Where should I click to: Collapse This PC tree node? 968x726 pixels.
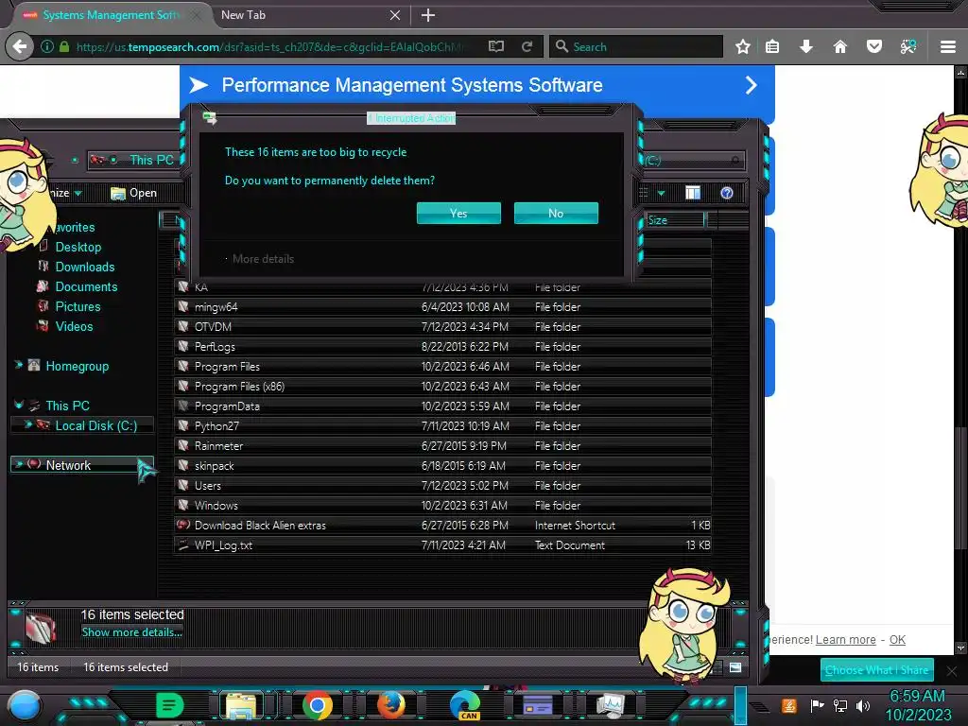[19, 405]
